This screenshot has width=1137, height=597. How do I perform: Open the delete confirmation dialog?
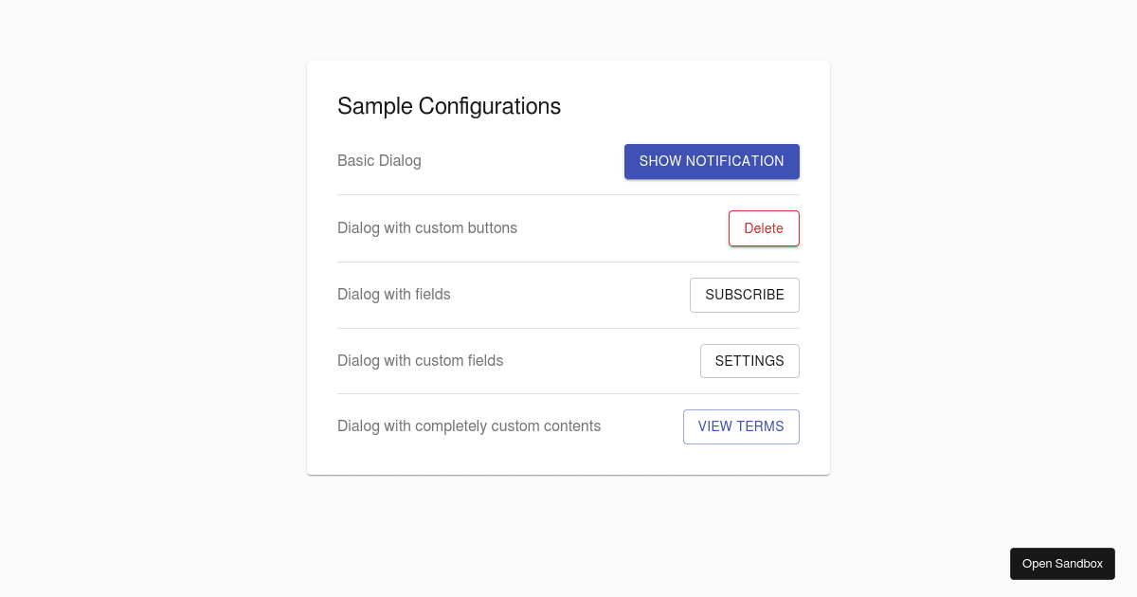[764, 228]
